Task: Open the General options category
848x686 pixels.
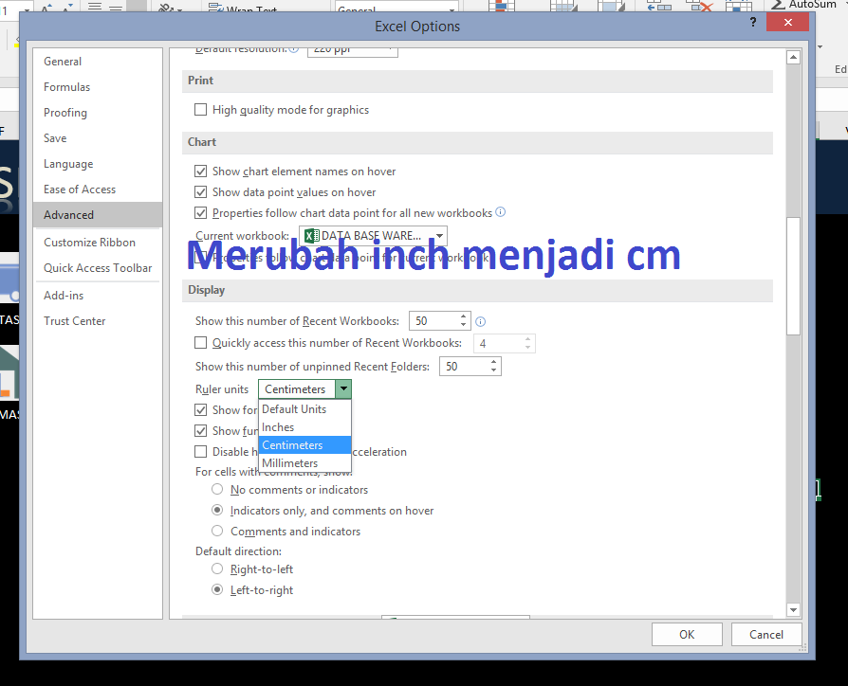Action: coord(98,62)
